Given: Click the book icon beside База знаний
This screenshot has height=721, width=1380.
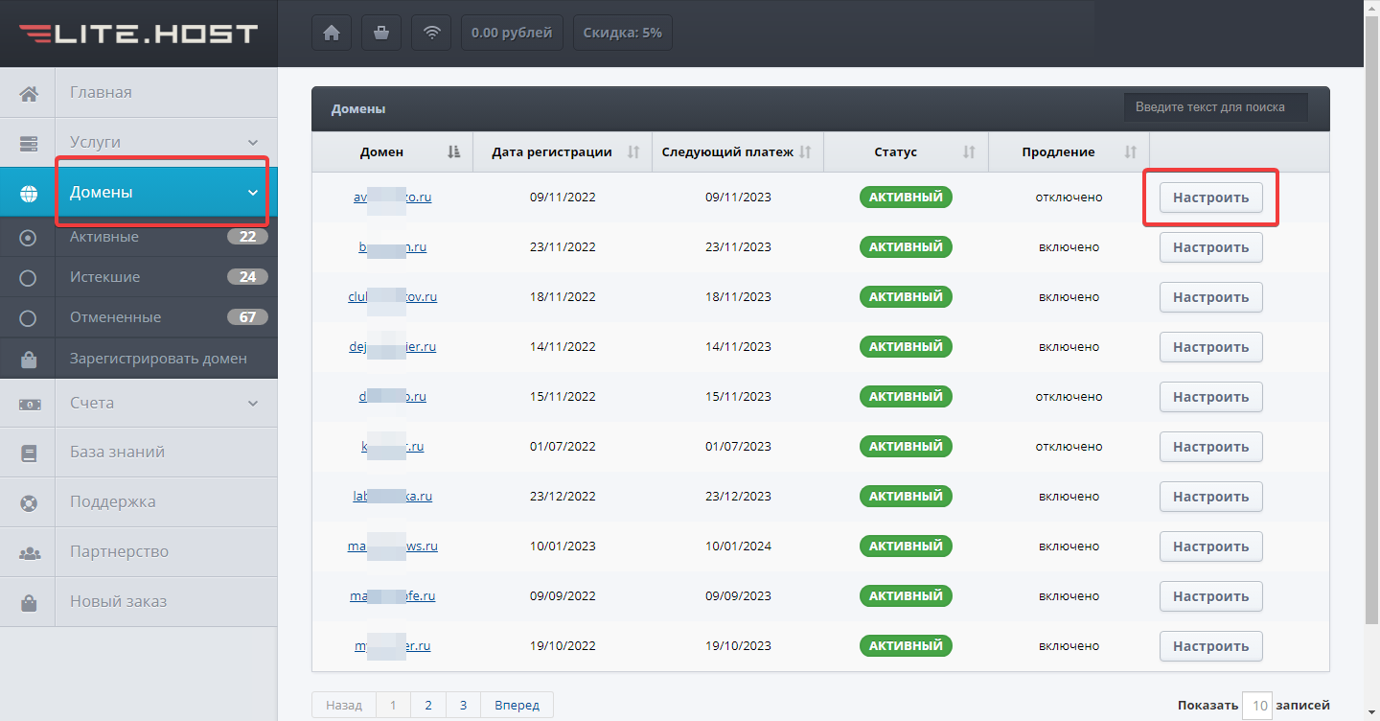Looking at the screenshot, I should (29, 453).
